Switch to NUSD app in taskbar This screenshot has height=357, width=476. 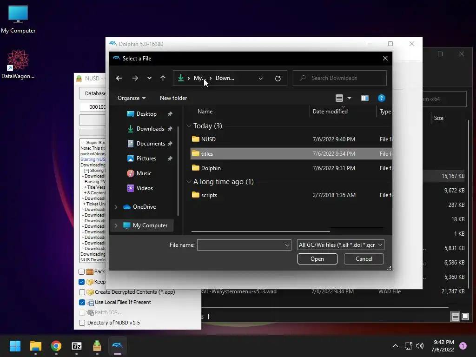point(97,346)
